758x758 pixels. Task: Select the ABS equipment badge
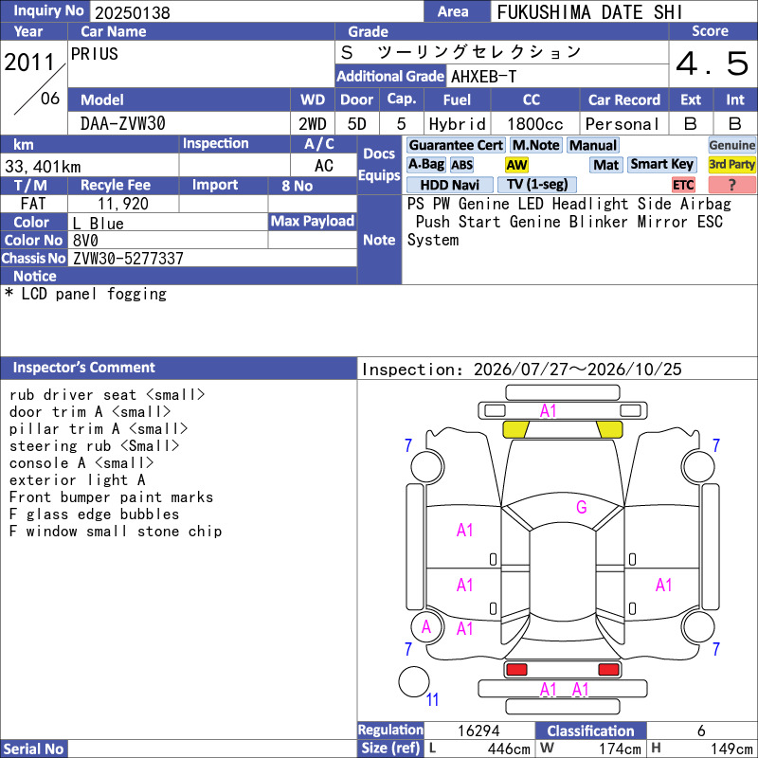point(461,165)
